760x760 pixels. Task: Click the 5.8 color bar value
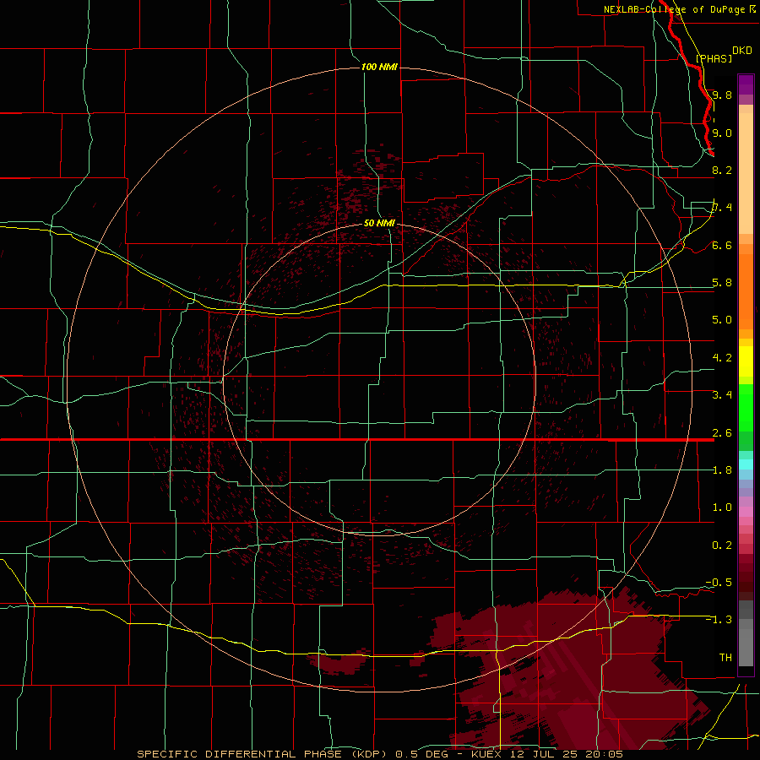pos(722,283)
